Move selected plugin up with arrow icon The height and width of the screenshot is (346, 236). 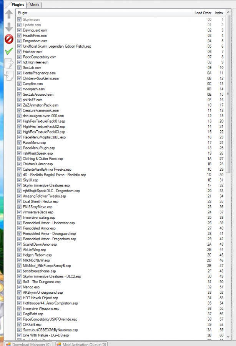[x=9, y=14]
